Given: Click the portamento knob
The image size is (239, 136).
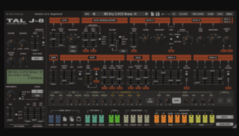Looking at the screenshot, I should click(x=11, y=94).
